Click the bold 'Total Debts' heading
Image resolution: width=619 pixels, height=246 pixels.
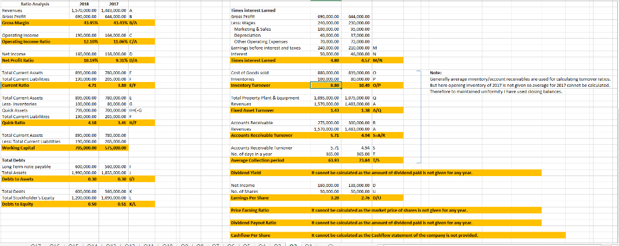[x=13, y=160]
